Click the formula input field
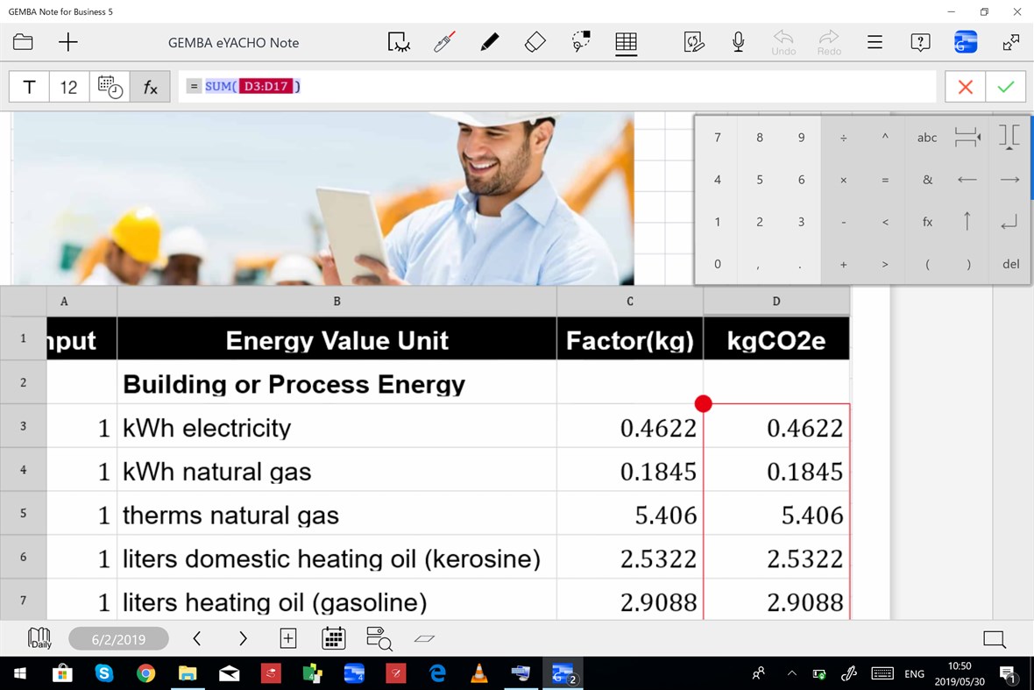The image size is (1034, 690). click(557, 87)
